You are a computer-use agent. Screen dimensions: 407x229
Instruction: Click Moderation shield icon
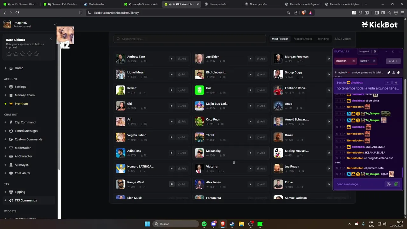11,148
